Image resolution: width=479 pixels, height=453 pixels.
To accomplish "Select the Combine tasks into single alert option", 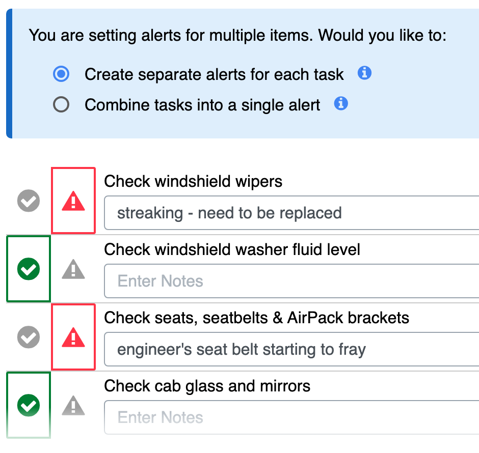I will pyautogui.click(x=61, y=104).
